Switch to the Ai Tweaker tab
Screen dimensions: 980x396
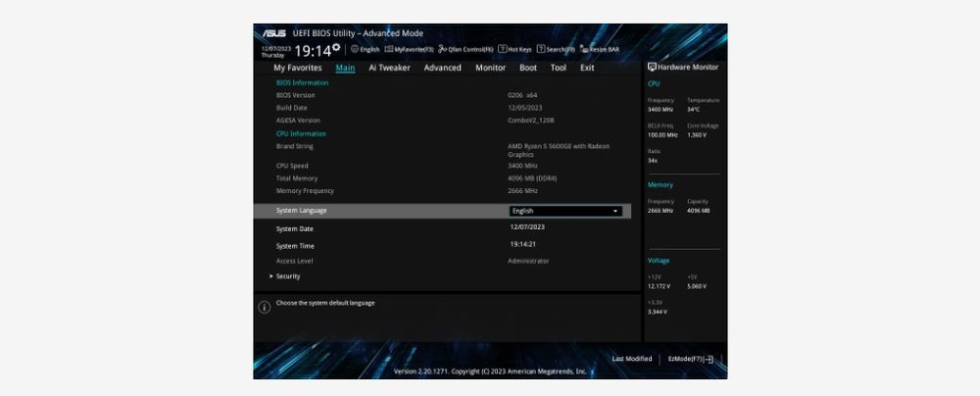coord(389,68)
